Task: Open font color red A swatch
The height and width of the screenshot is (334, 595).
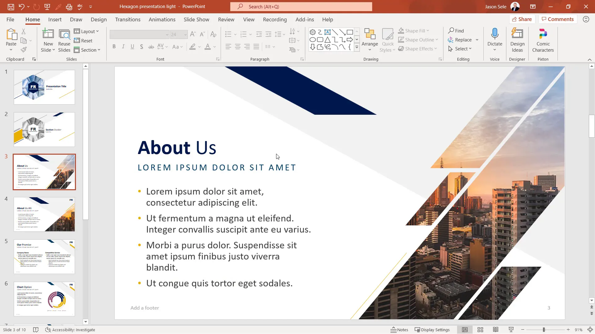Action: click(208, 47)
